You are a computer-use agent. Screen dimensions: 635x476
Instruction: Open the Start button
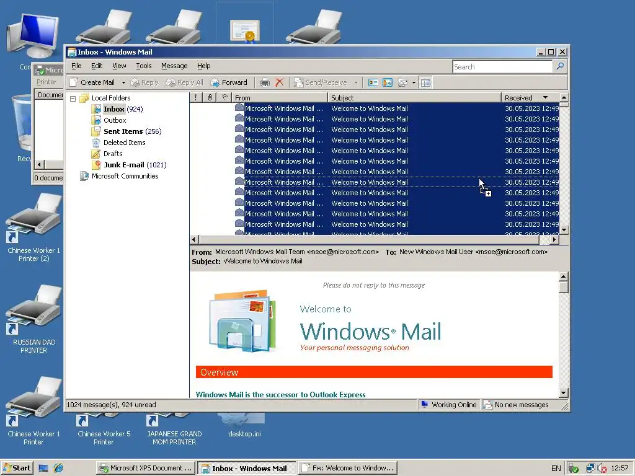tap(17, 468)
